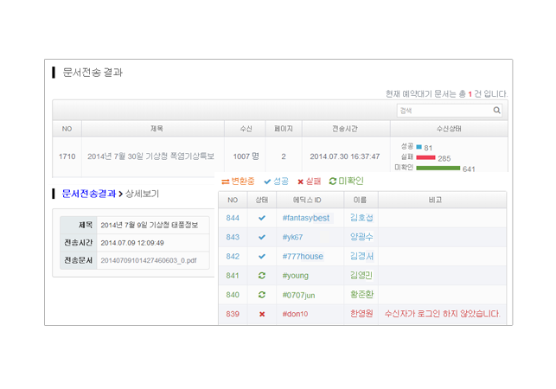Click the #fantasybest index ID link
Image resolution: width=556 pixels, height=389 pixels.
coord(305,218)
